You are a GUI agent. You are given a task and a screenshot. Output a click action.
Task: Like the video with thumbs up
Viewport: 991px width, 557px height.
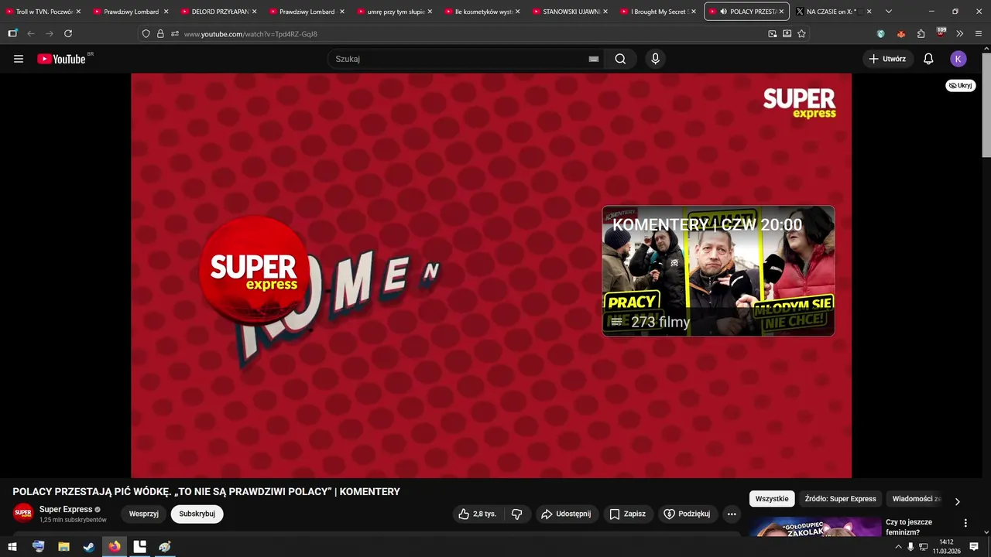coord(478,514)
